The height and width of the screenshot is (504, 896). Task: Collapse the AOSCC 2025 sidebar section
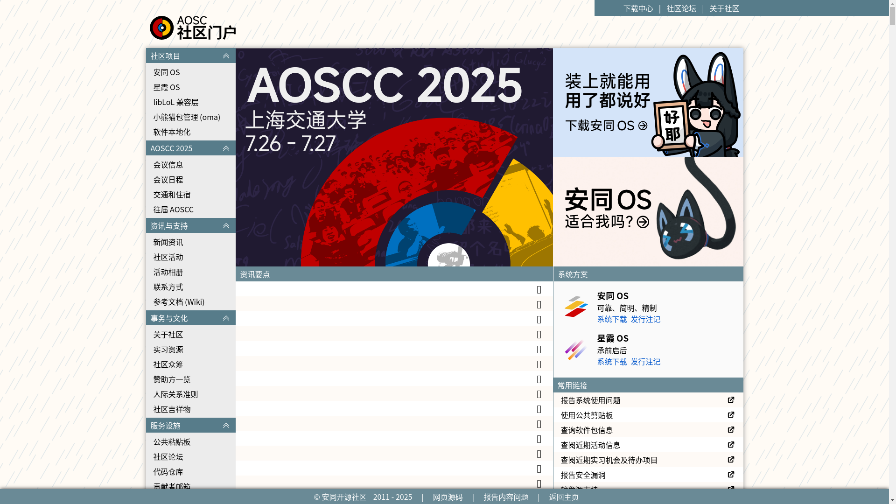[226, 148]
